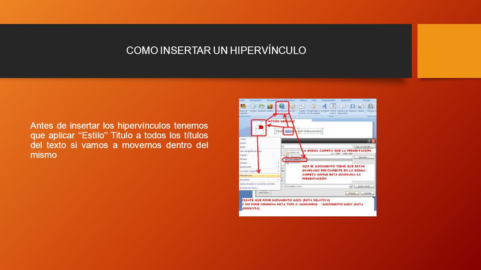Click the Cuadro de texto ribbon icon
The image size is (481, 270).
pyautogui.click(x=302, y=106)
